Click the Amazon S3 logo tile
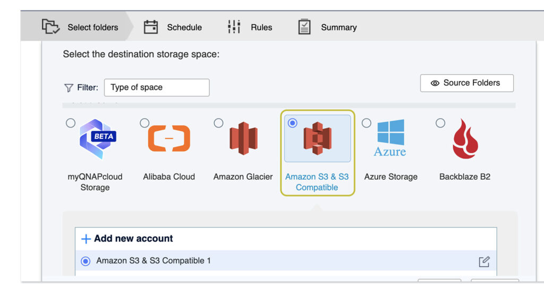This screenshot has width=544, height=291. pos(318,138)
